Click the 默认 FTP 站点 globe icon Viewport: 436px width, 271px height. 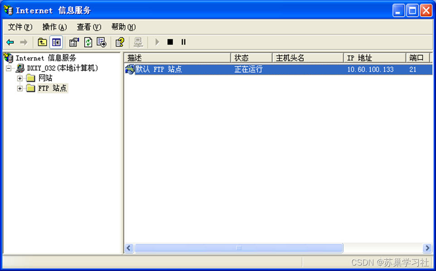click(130, 69)
